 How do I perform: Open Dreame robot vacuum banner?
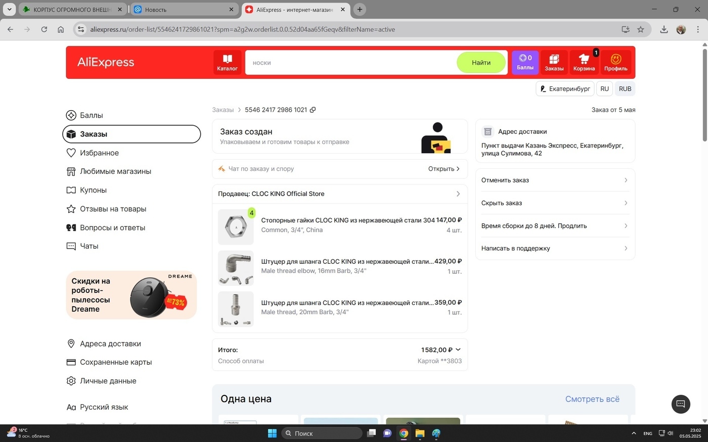131,295
